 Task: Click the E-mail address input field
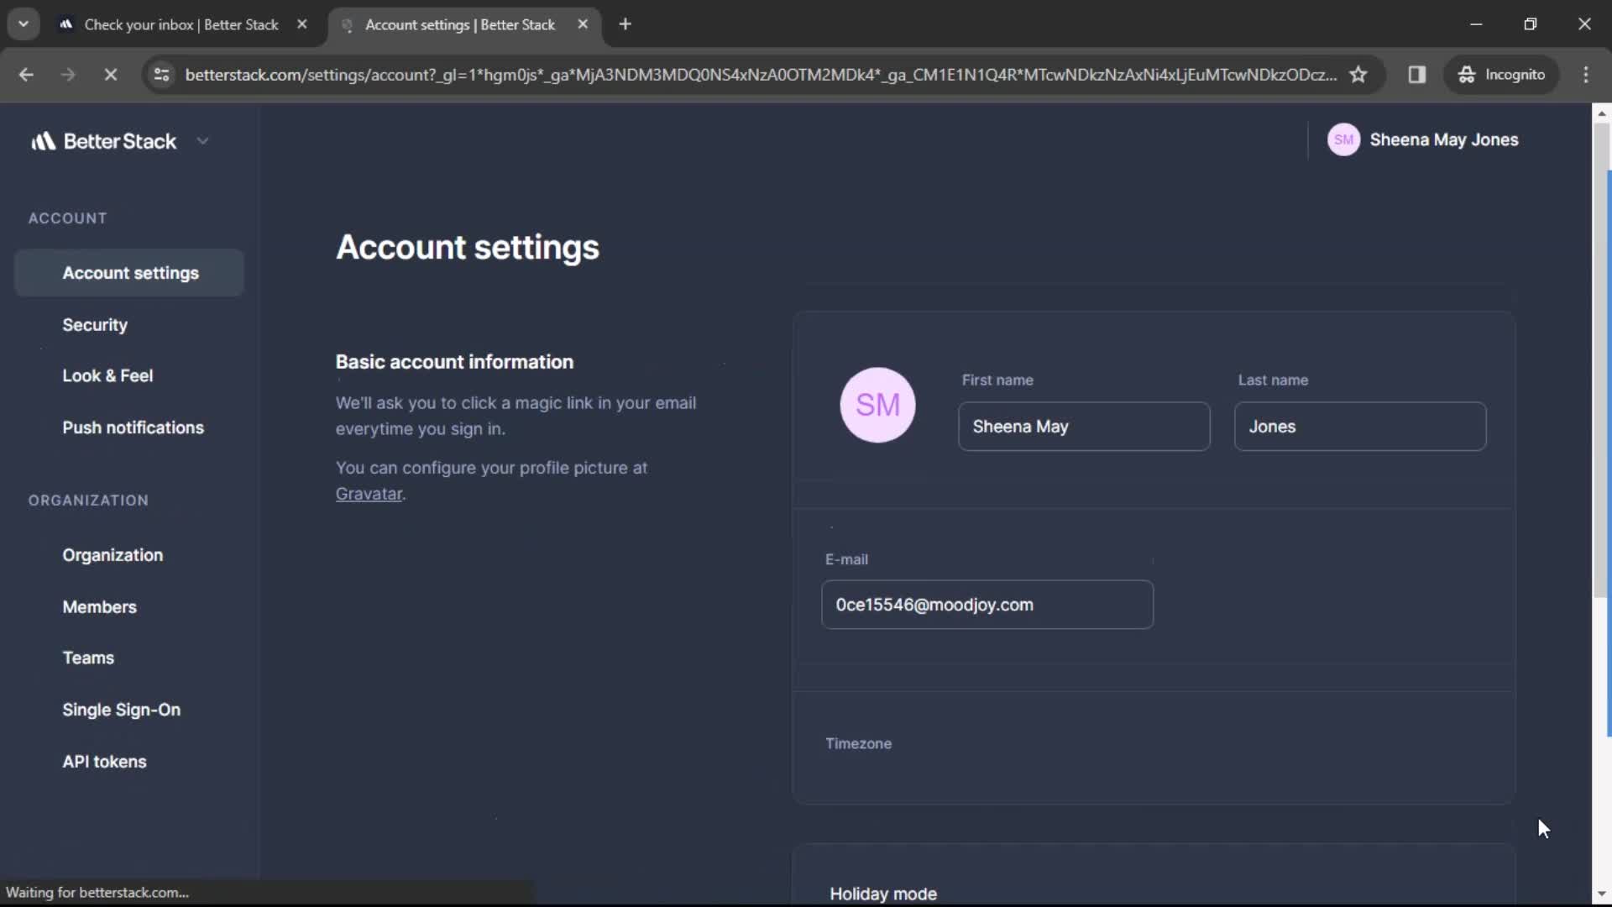click(987, 605)
